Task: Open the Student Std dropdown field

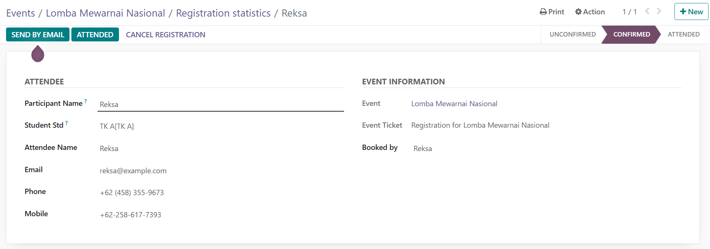Action: pyautogui.click(x=220, y=126)
